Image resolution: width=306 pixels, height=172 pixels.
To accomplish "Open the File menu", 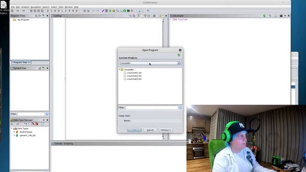I will pos(13,7).
